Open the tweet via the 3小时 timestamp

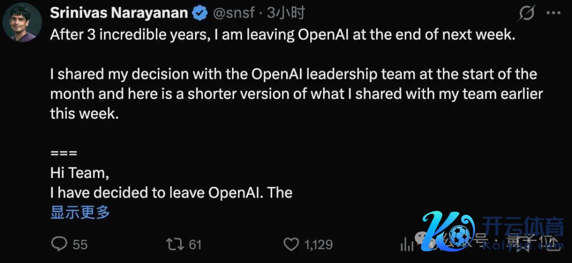[286, 14]
